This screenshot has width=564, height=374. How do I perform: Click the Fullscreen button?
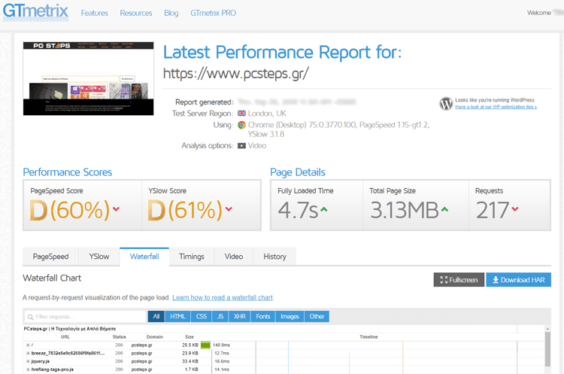pyautogui.click(x=459, y=280)
